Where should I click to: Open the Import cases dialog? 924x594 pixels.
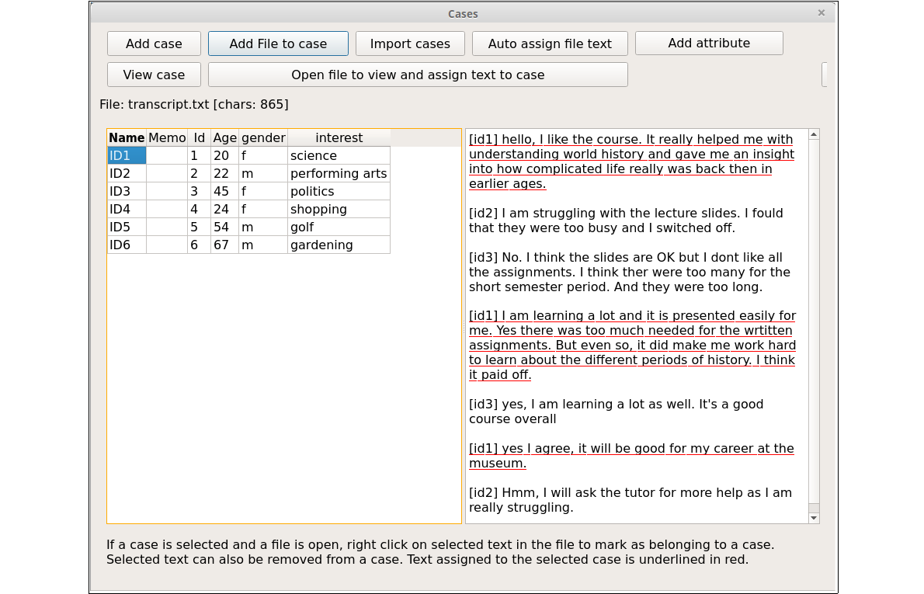pos(410,43)
